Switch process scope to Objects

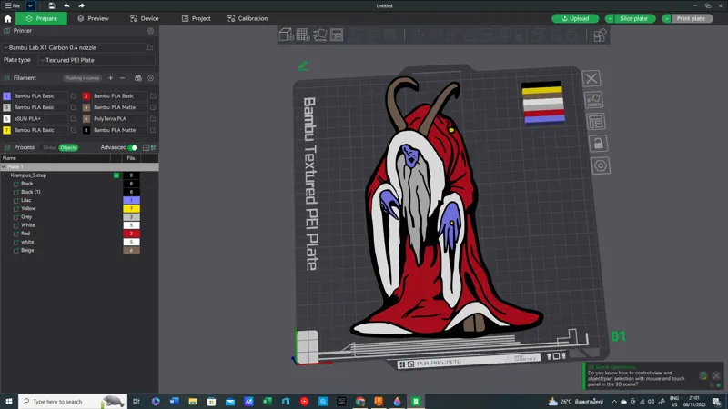(68, 147)
